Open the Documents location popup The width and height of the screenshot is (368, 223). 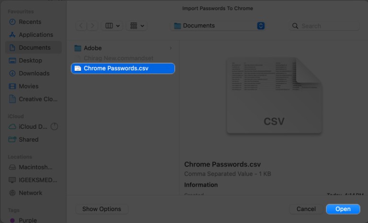tap(218, 26)
